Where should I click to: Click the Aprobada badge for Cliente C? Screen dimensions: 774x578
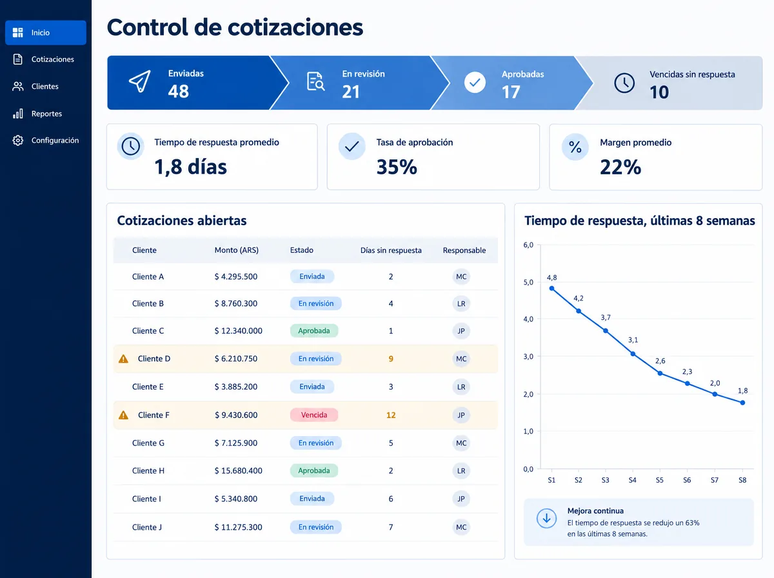pyautogui.click(x=314, y=331)
